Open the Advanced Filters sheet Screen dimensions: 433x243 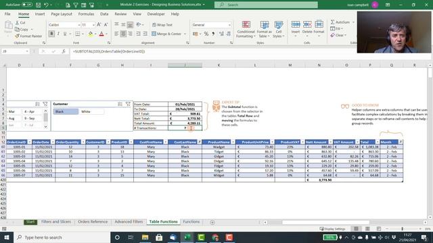129,221
